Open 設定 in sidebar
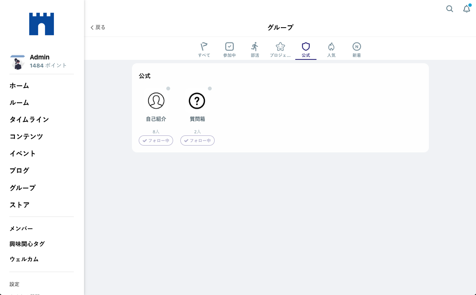 pos(14,284)
